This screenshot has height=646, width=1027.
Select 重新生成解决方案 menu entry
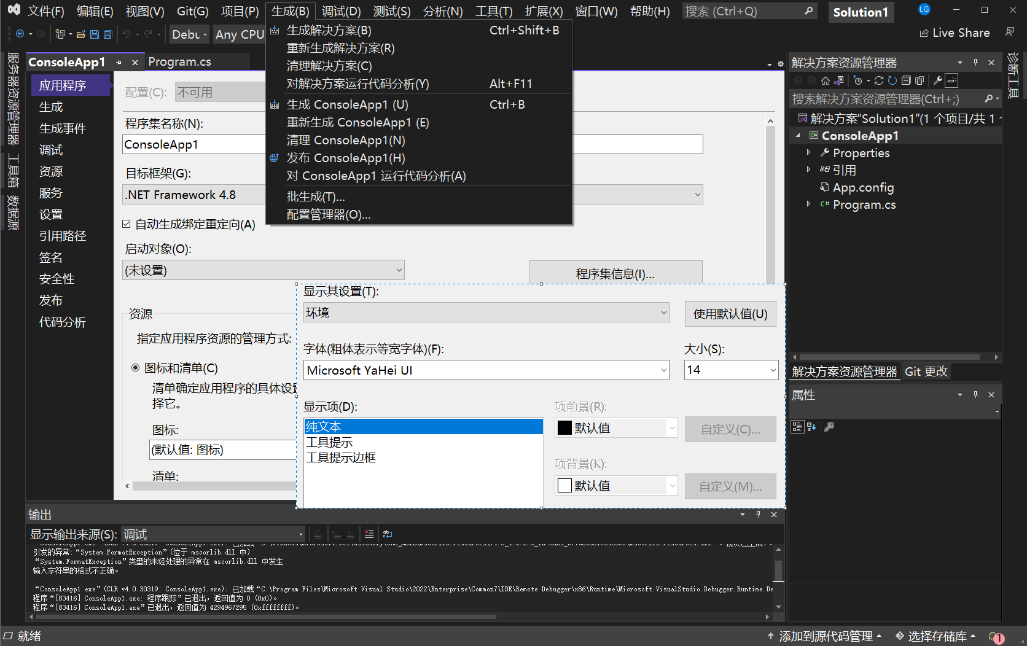419,48
